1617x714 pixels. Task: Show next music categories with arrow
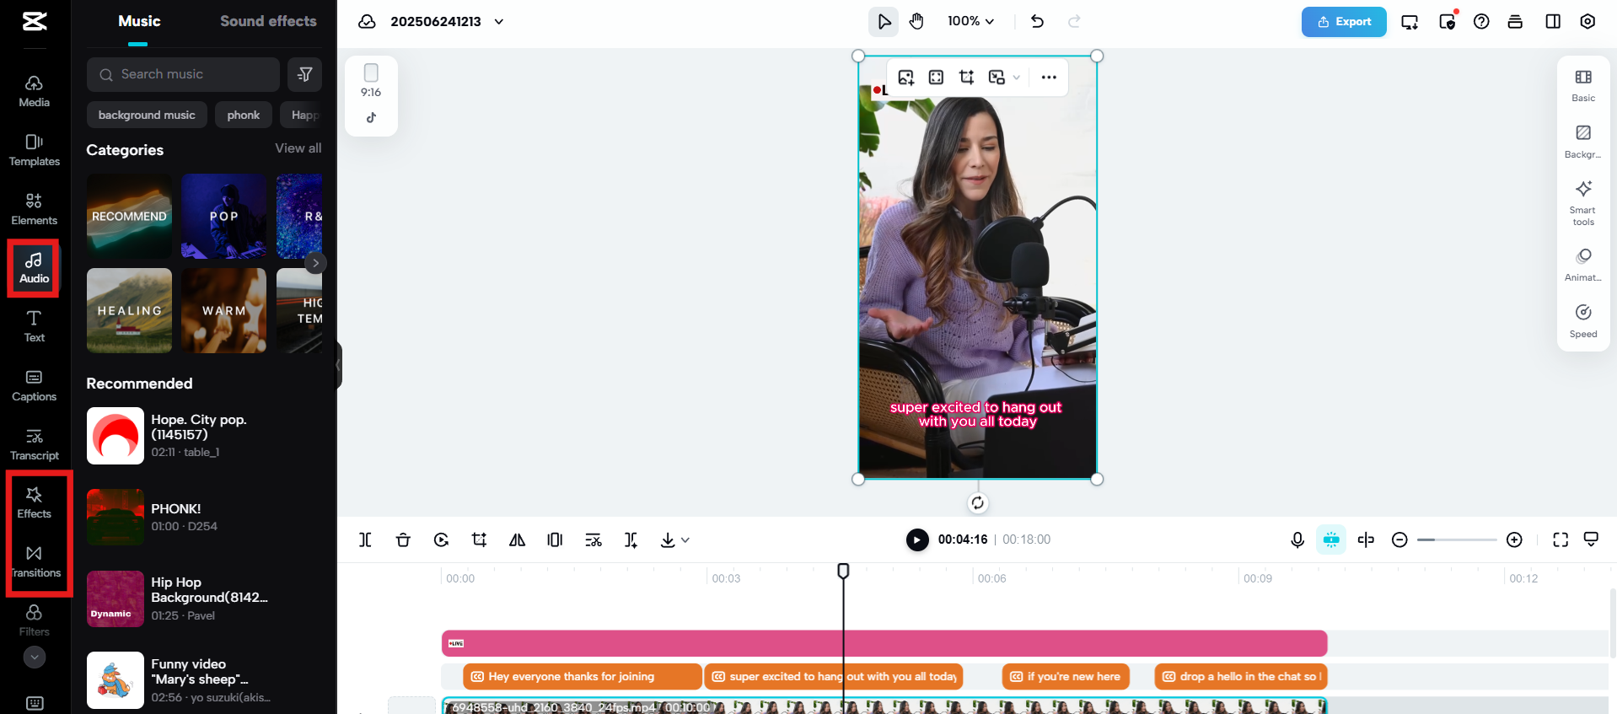[315, 263]
